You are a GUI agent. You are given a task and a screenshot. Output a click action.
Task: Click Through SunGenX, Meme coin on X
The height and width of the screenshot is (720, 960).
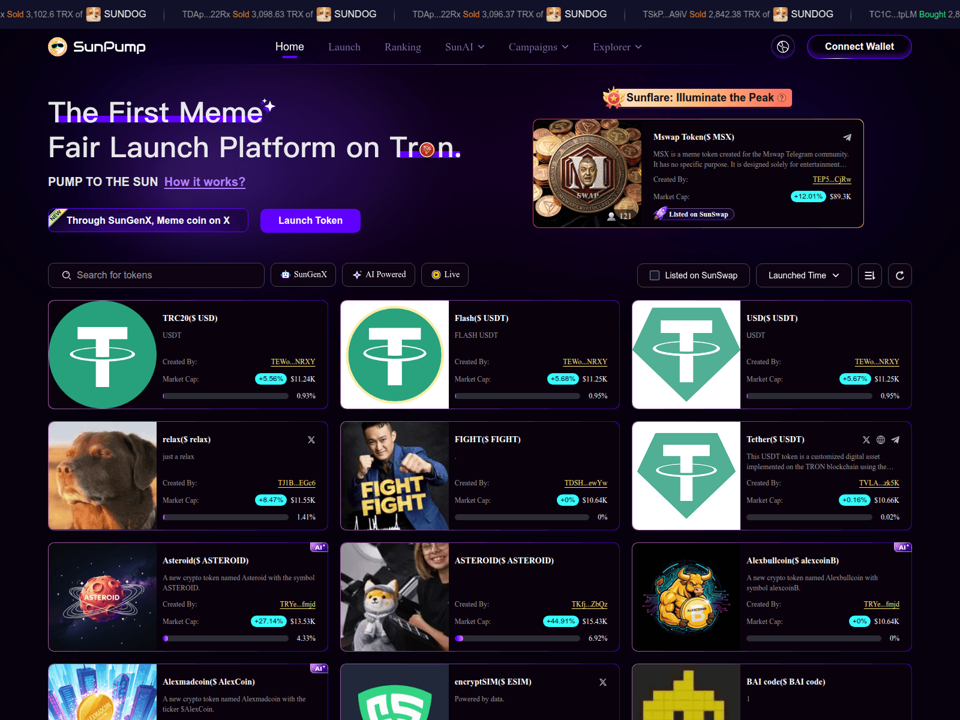(148, 220)
